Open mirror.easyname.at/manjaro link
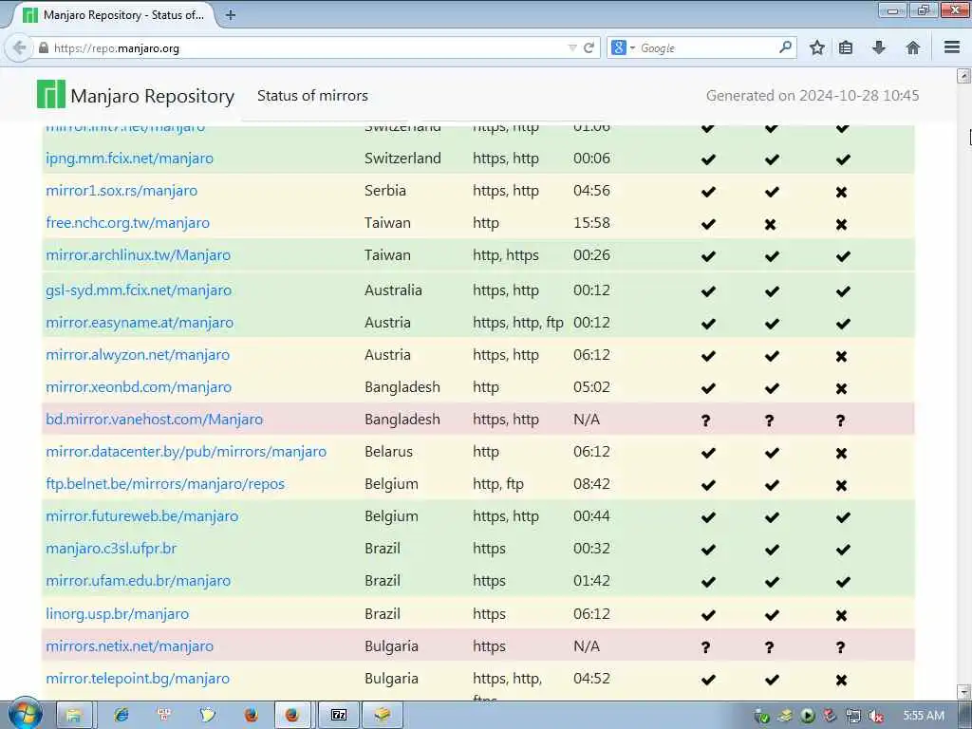 click(140, 323)
